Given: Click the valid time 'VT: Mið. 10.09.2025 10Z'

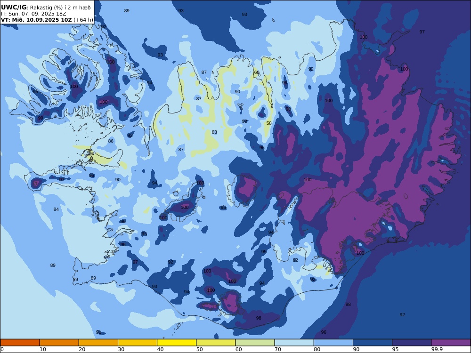Looking at the screenshot, I should pyautogui.click(x=36, y=20).
